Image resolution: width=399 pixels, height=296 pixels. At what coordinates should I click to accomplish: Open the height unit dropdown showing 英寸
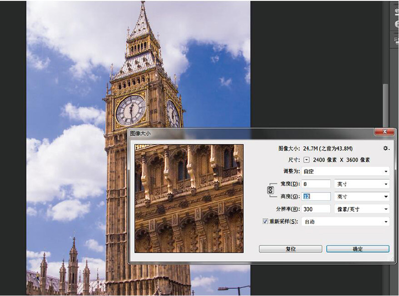tap(362, 197)
